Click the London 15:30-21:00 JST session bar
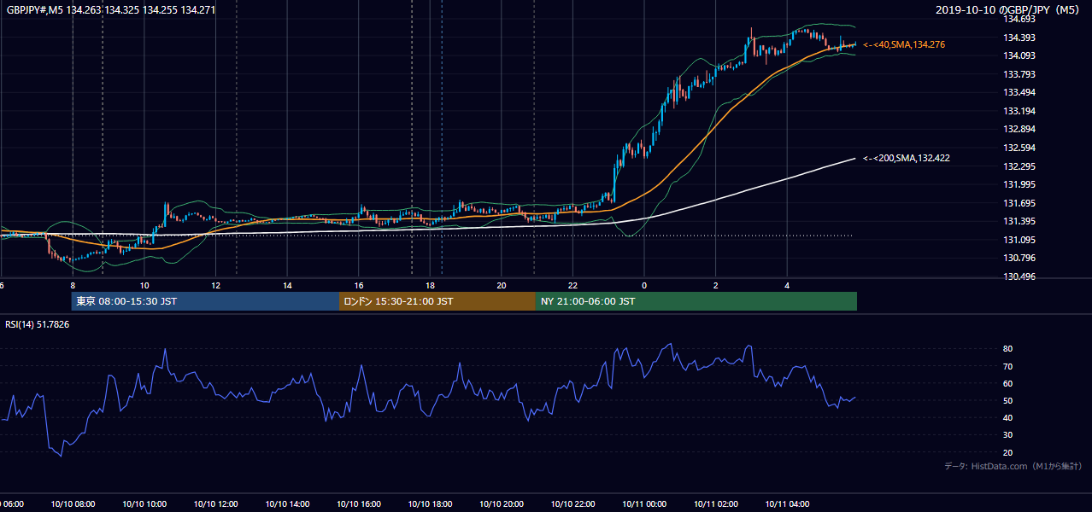1092x512 pixels. click(437, 301)
